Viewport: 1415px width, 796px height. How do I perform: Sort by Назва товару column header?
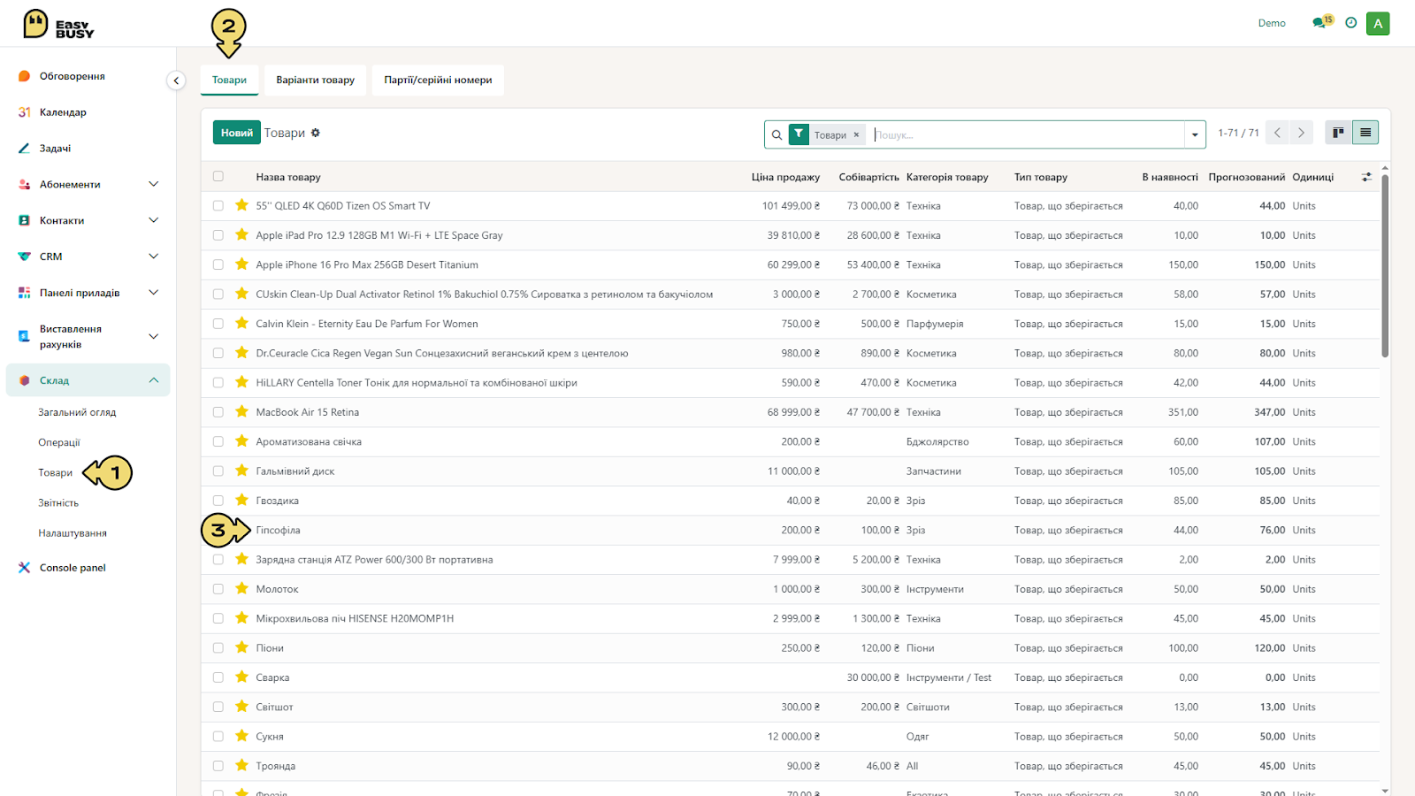(x=288, y=177)
